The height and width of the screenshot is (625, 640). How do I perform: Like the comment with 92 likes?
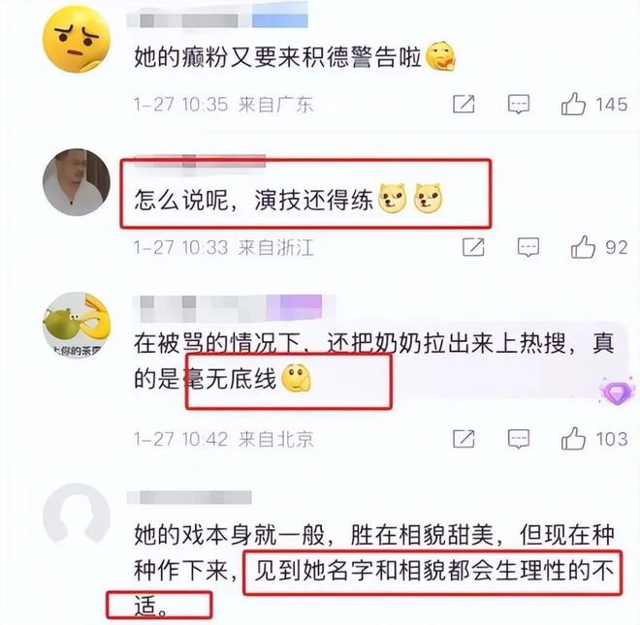(x=583, y=247)
